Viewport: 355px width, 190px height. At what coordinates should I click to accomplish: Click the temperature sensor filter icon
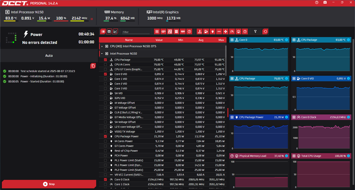(200, 31)
